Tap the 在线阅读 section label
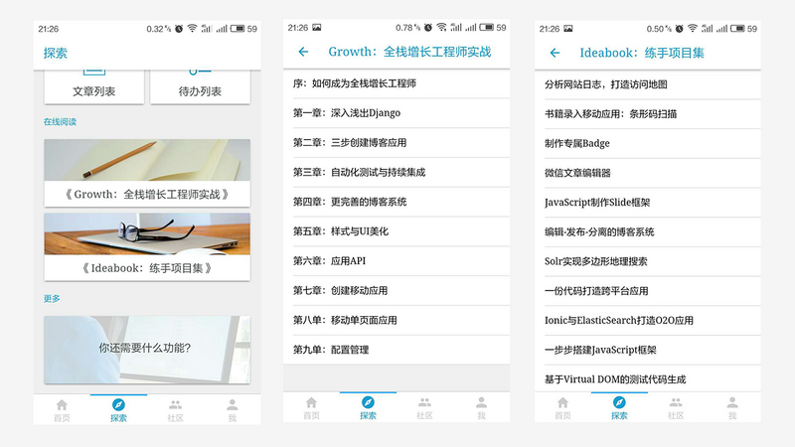 pyautogui.click(x=60, y=121)
